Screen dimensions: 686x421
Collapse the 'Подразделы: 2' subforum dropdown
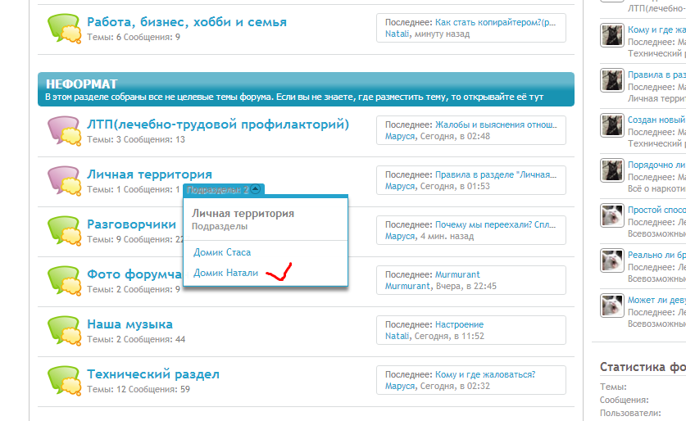click(255, 189)
